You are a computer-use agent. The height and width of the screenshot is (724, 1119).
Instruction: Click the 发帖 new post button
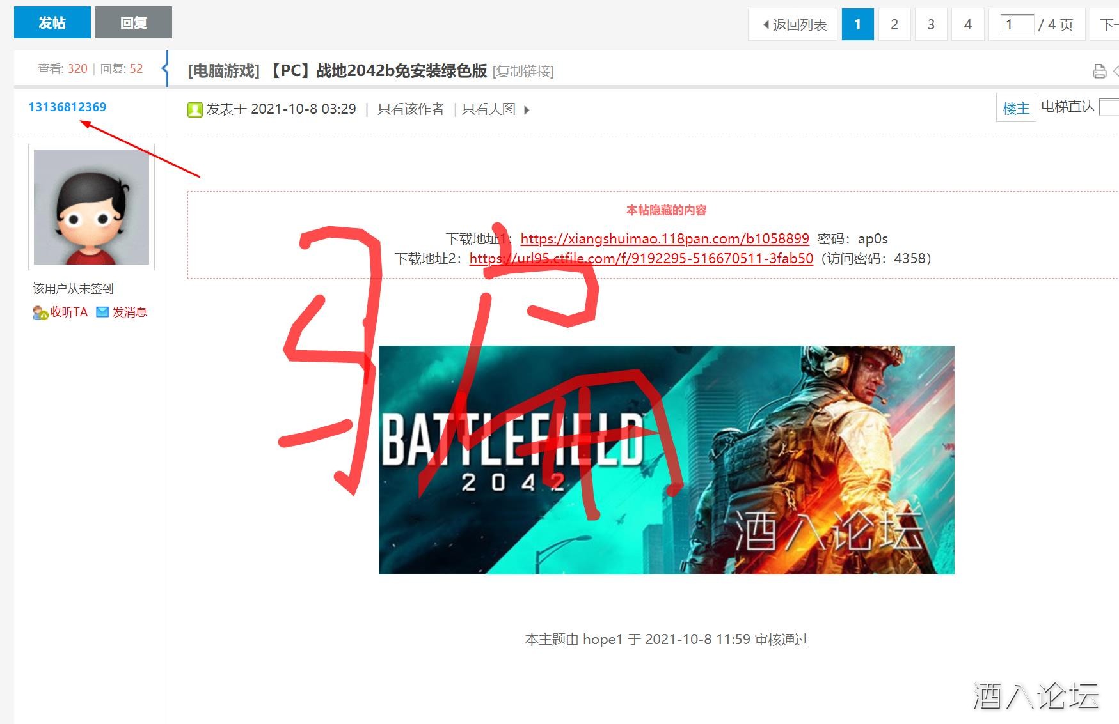tap(52, 23)
